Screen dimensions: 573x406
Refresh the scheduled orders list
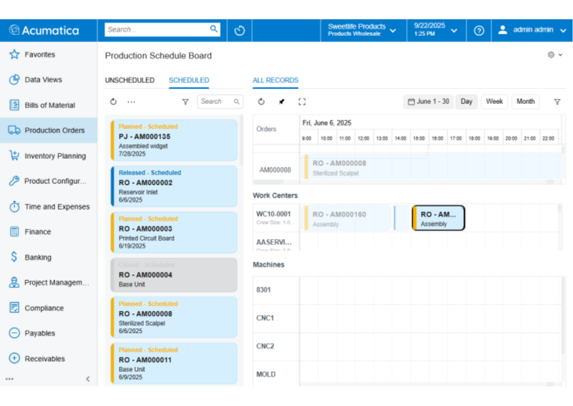tap(113, 102)
